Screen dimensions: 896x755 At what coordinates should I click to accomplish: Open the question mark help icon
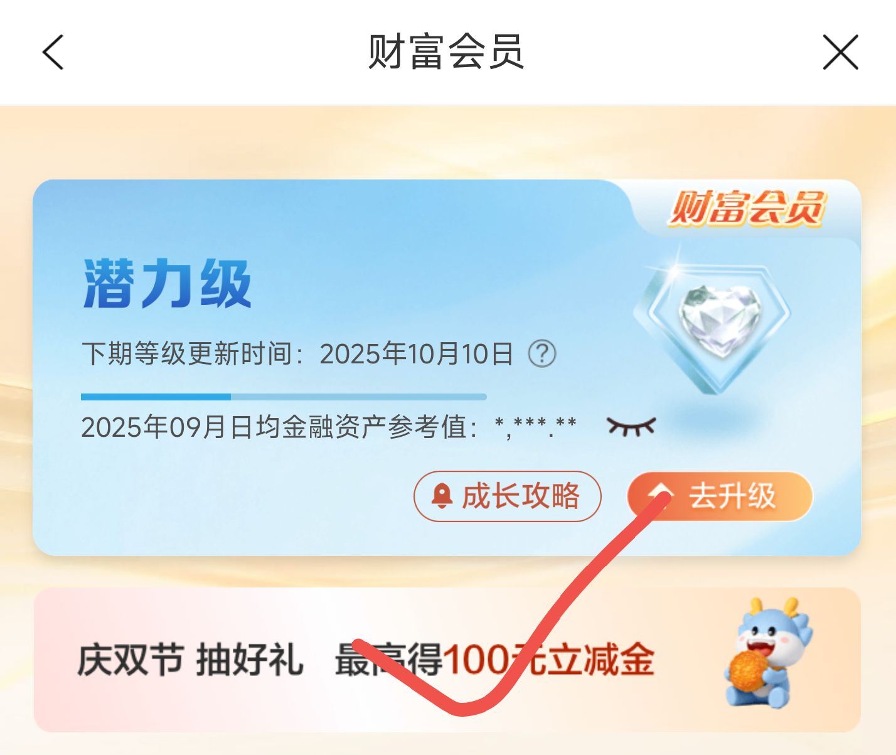pos(542,354)
